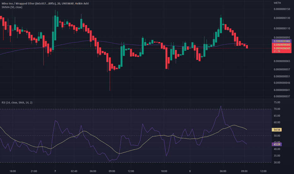Click RSI scale label 35.00
294x174 pixels.
(x=277, y=156)
